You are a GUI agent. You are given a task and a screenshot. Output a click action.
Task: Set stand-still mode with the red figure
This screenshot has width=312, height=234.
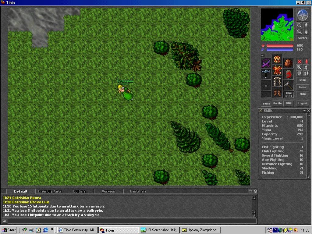[306, 62]
